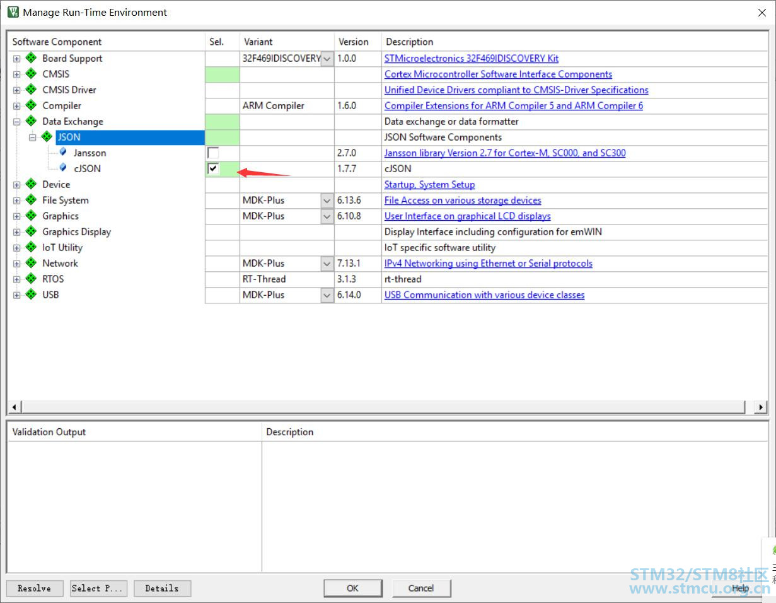Collapse the JSON tree node
Screen dimensions: 776x603
pos(32,138)
